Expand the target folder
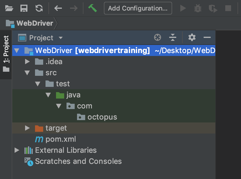The width and height of the screenshot is (241, 179). 27,128
